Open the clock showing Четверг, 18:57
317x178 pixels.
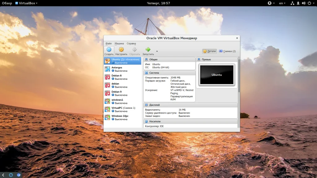[x=158, y=3]
